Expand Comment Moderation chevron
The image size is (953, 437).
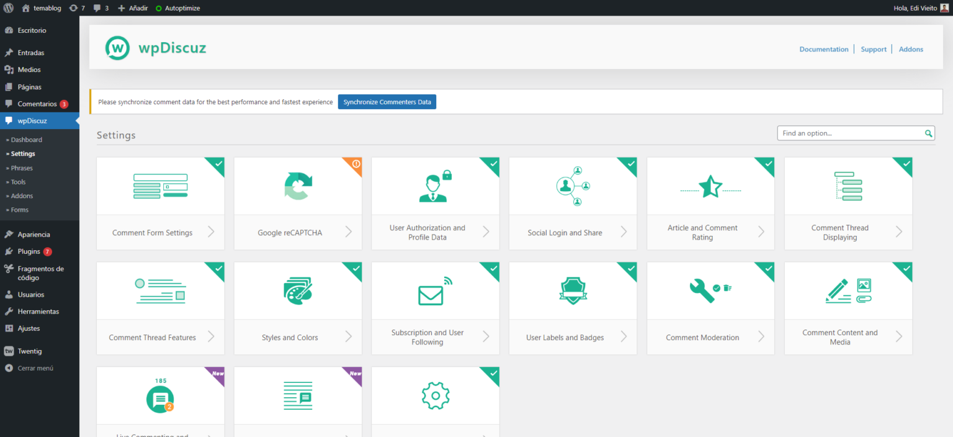[761, 337]
